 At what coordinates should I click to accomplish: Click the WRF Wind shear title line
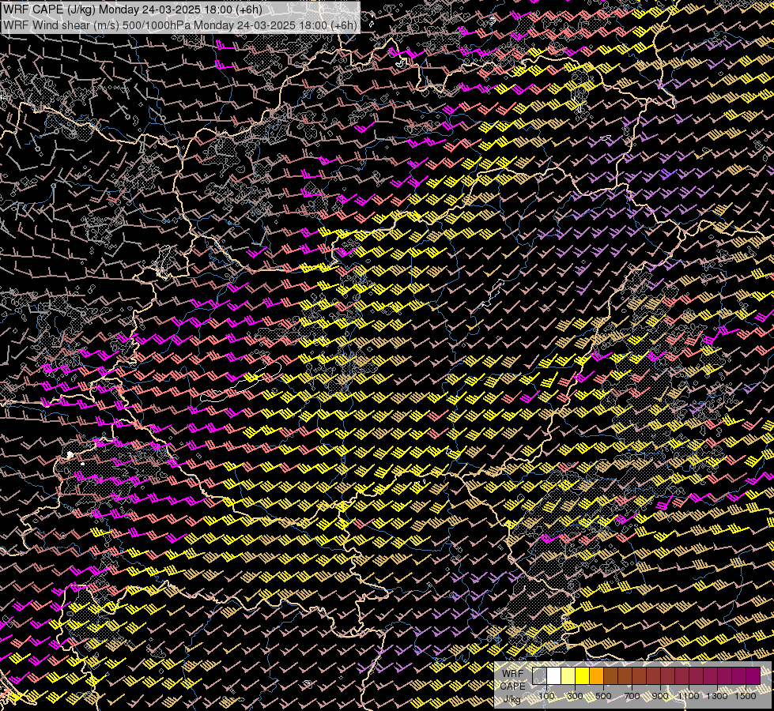pos(179,25)
